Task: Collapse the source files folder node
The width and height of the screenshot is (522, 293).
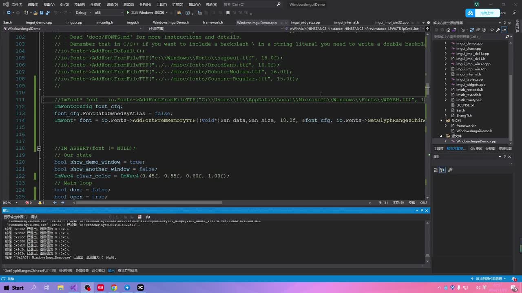Action: pyautogui.click(x=441, y=136)
